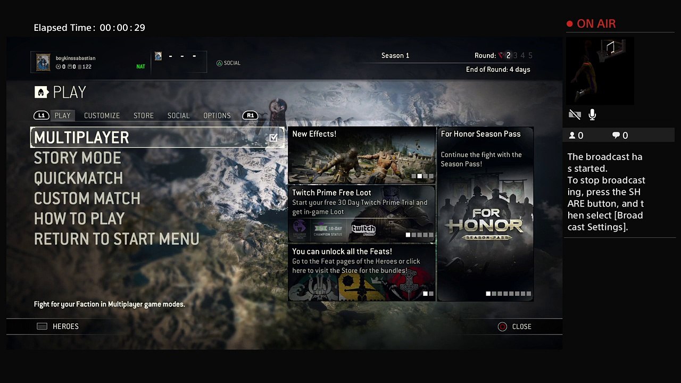Click the Close label at bottom
Image resolution: width=681 pixels, height=383 pixels.
pos(522,327)
